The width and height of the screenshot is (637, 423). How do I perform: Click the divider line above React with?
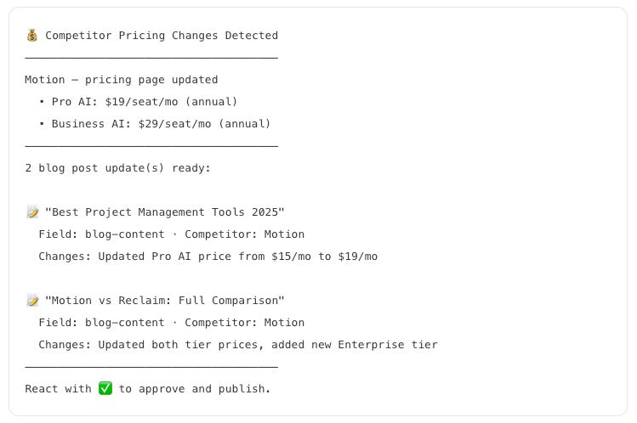click(x=151, y=367)
